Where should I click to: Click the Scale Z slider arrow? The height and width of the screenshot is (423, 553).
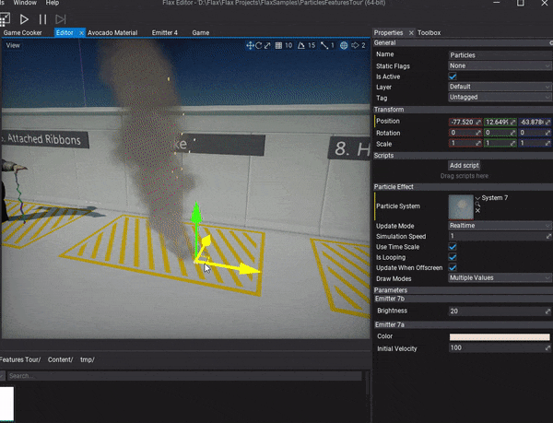[547, 144]
